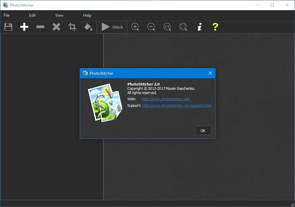Viewport: 295px width, 207px height.
Task: Add images with the plus icon
Action: click(24, 27)
